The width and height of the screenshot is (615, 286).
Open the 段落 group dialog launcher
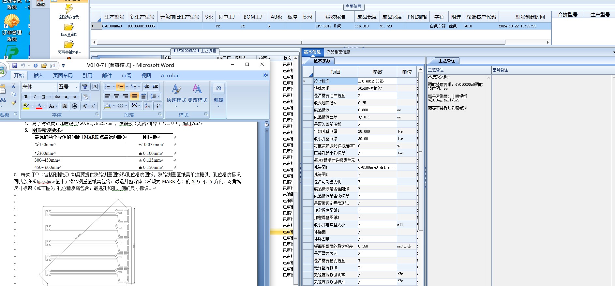tap(160, 114)
